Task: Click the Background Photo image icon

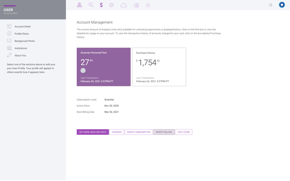Action: (x=9, y=41)
